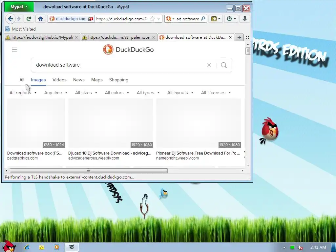
Task: Click the muted volume tray icon
Action: click(300, 247)
